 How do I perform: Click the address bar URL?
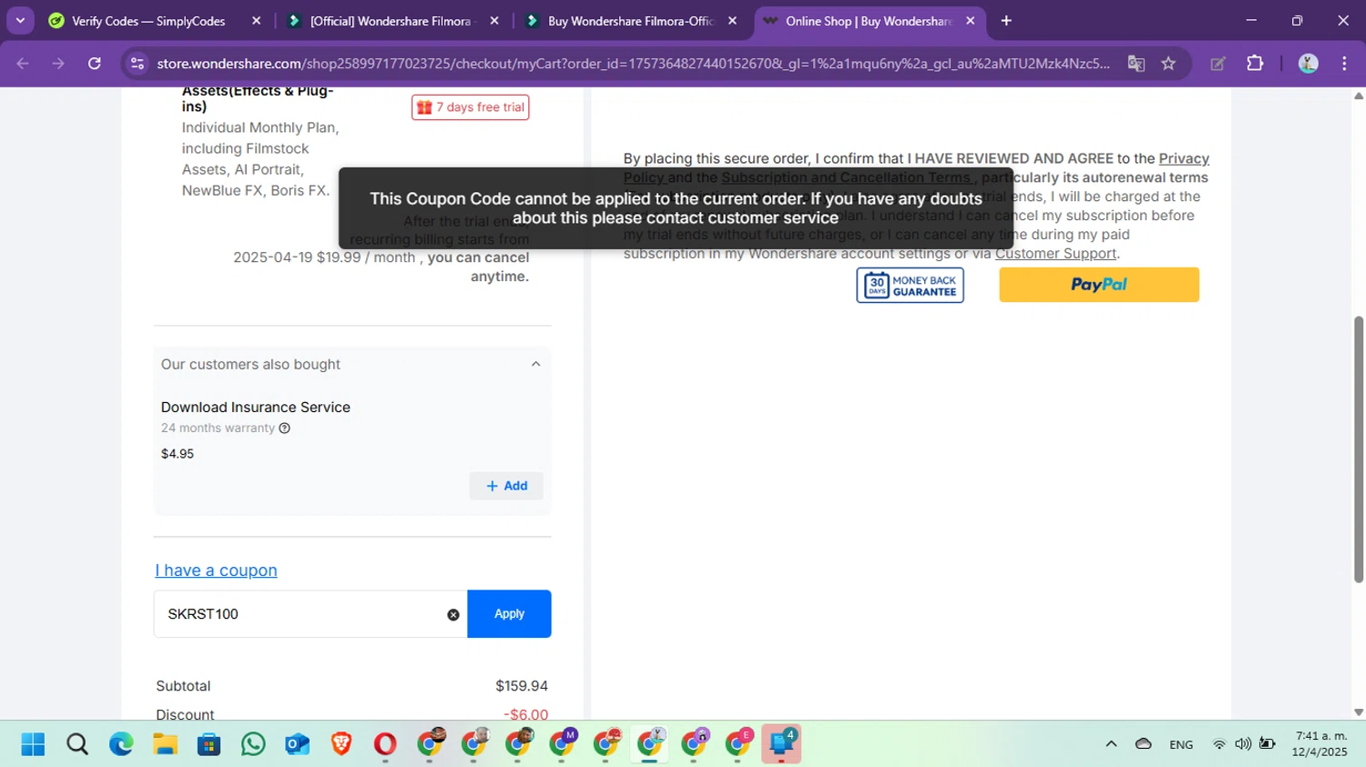[633, 64]
